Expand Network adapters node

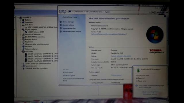coord(21,49)
